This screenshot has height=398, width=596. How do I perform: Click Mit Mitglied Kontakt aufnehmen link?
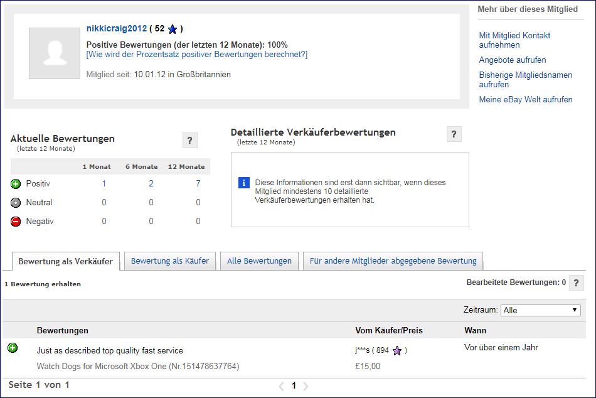point(514,40)
